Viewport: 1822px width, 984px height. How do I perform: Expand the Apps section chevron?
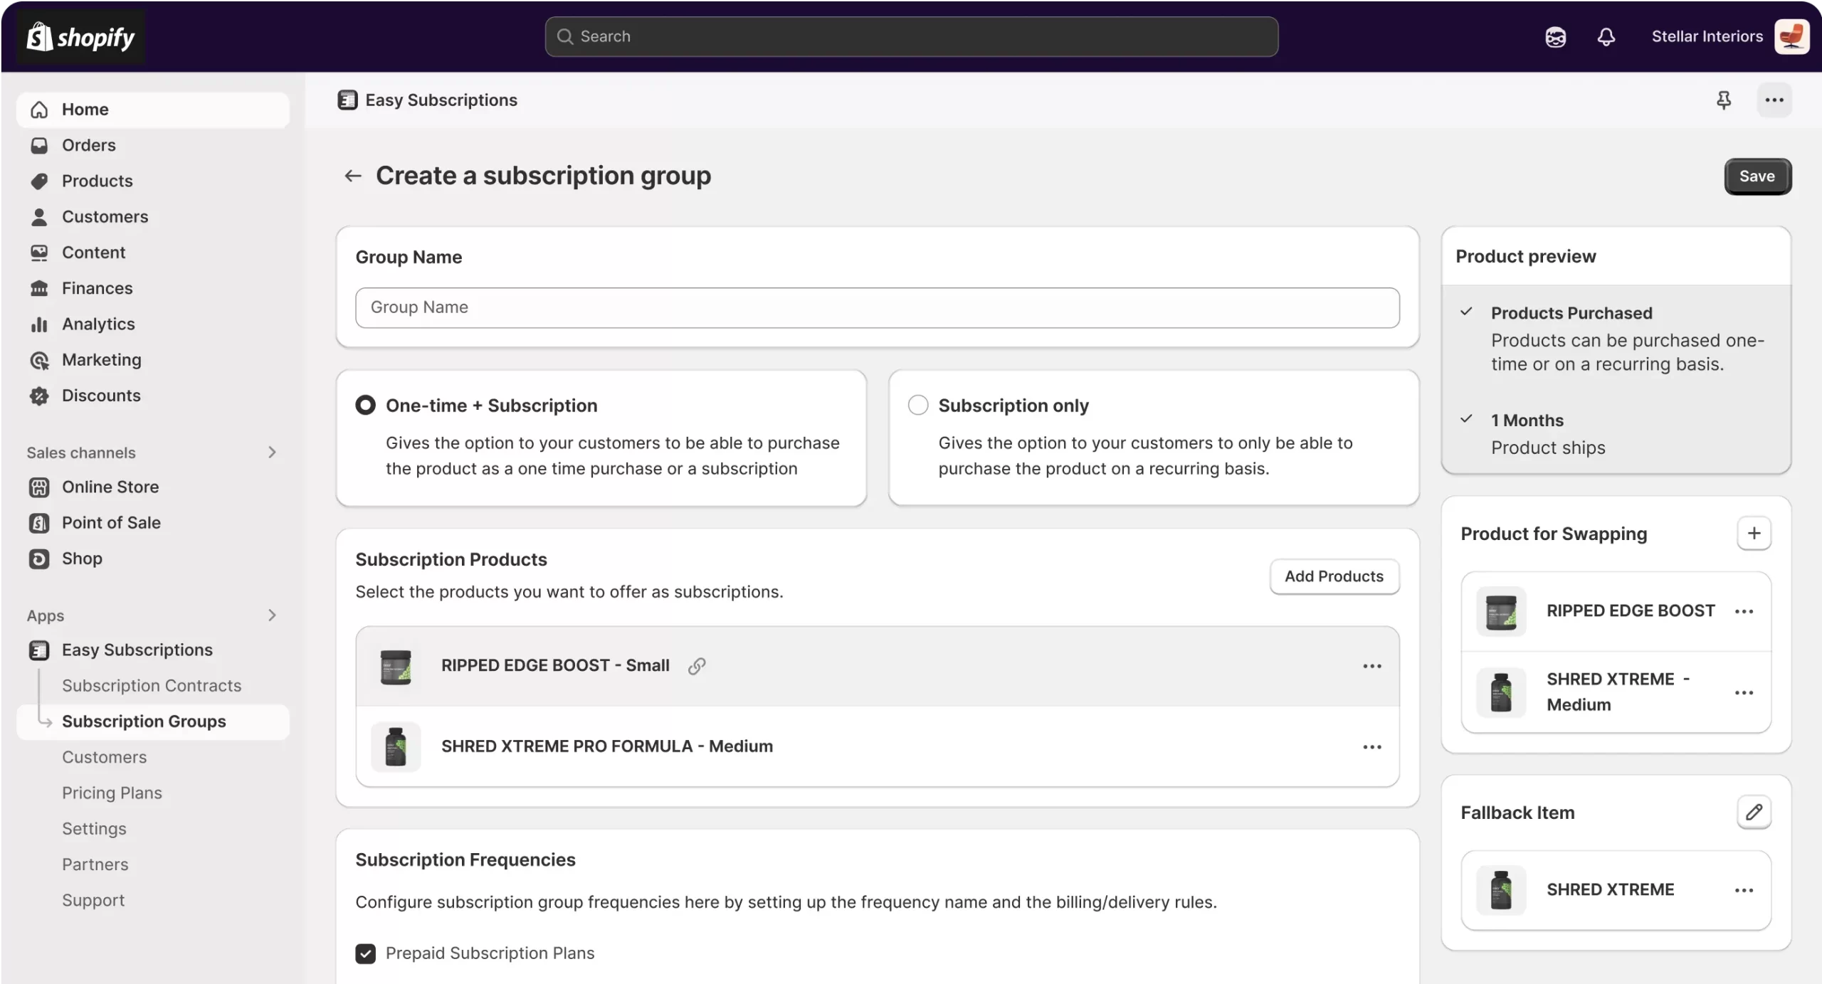(272, 615)
